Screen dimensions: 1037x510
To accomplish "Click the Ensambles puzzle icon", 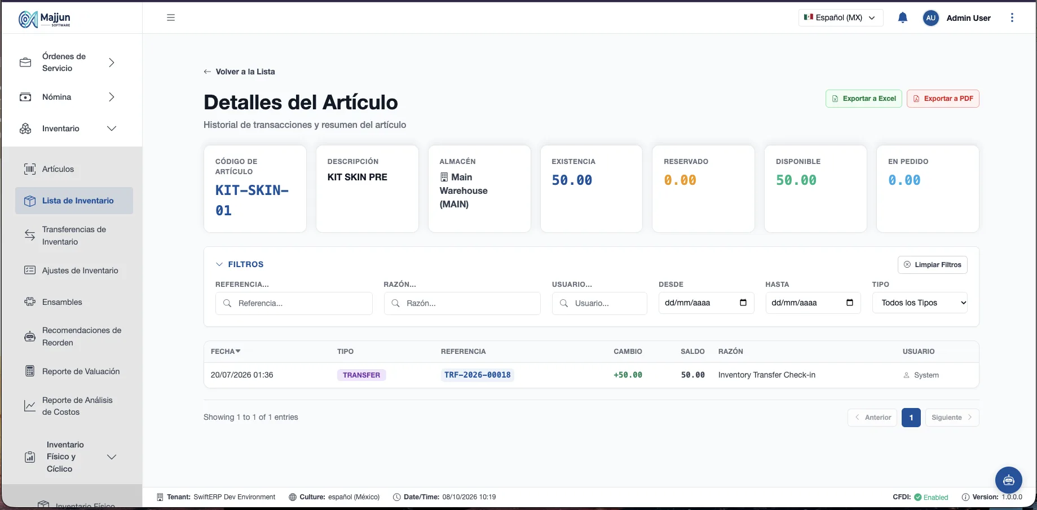I will tap(30, 302).
